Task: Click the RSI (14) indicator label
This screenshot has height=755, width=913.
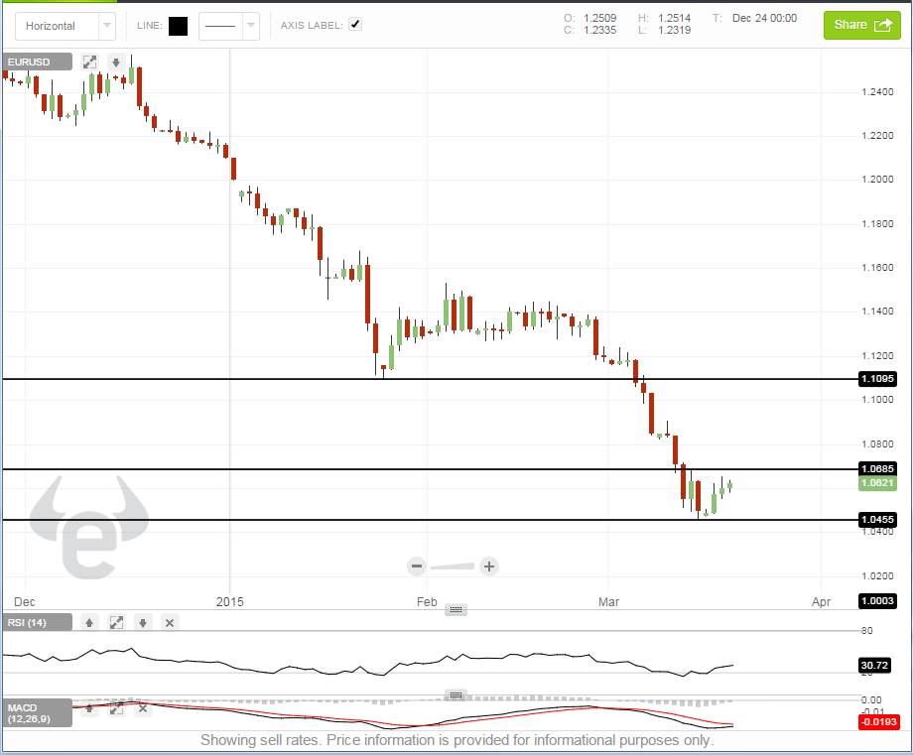Action: (x=38, y=622)
